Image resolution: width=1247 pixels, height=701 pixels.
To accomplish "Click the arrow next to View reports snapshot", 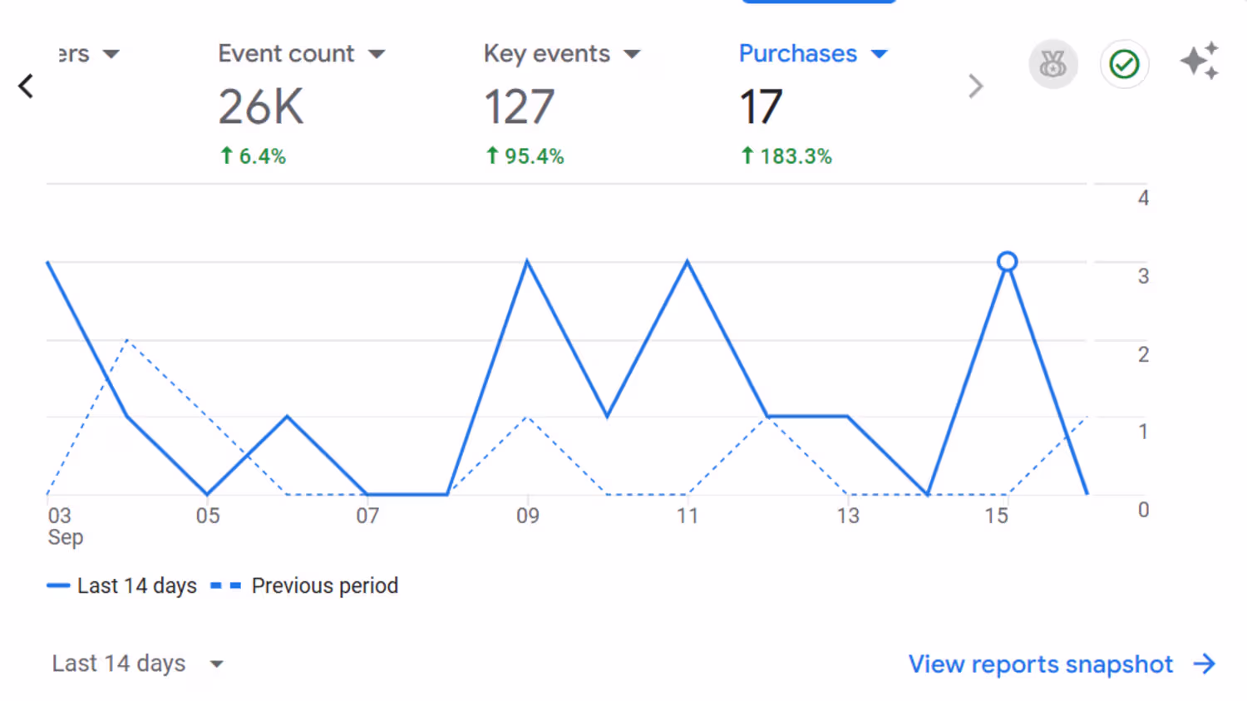I will (1205, 664).
